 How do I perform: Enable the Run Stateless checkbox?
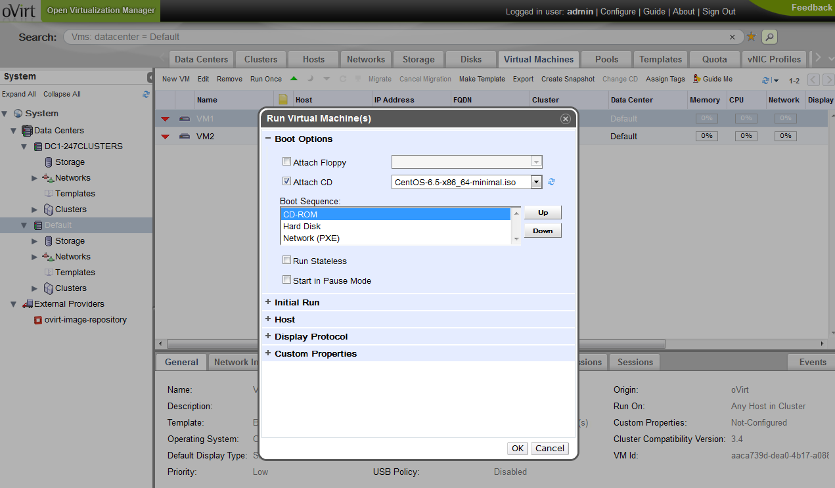(x=286, y=260)
